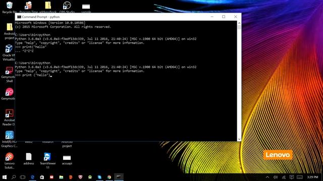This screenshot has width=323, height=181.
Task: Open the Windows Store taskbar icon
Action: [42, 177]
